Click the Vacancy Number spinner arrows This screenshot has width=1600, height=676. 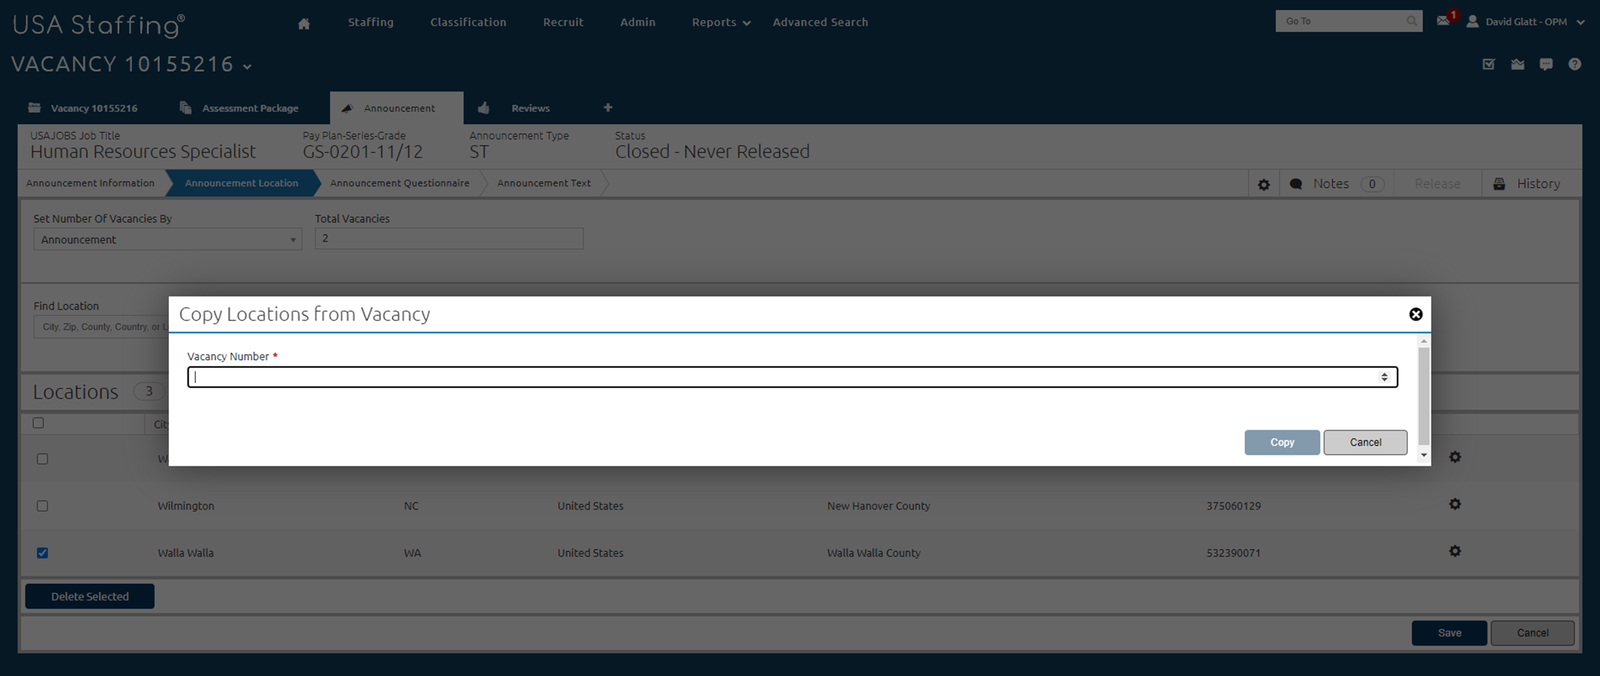[x=1384, y=377]
